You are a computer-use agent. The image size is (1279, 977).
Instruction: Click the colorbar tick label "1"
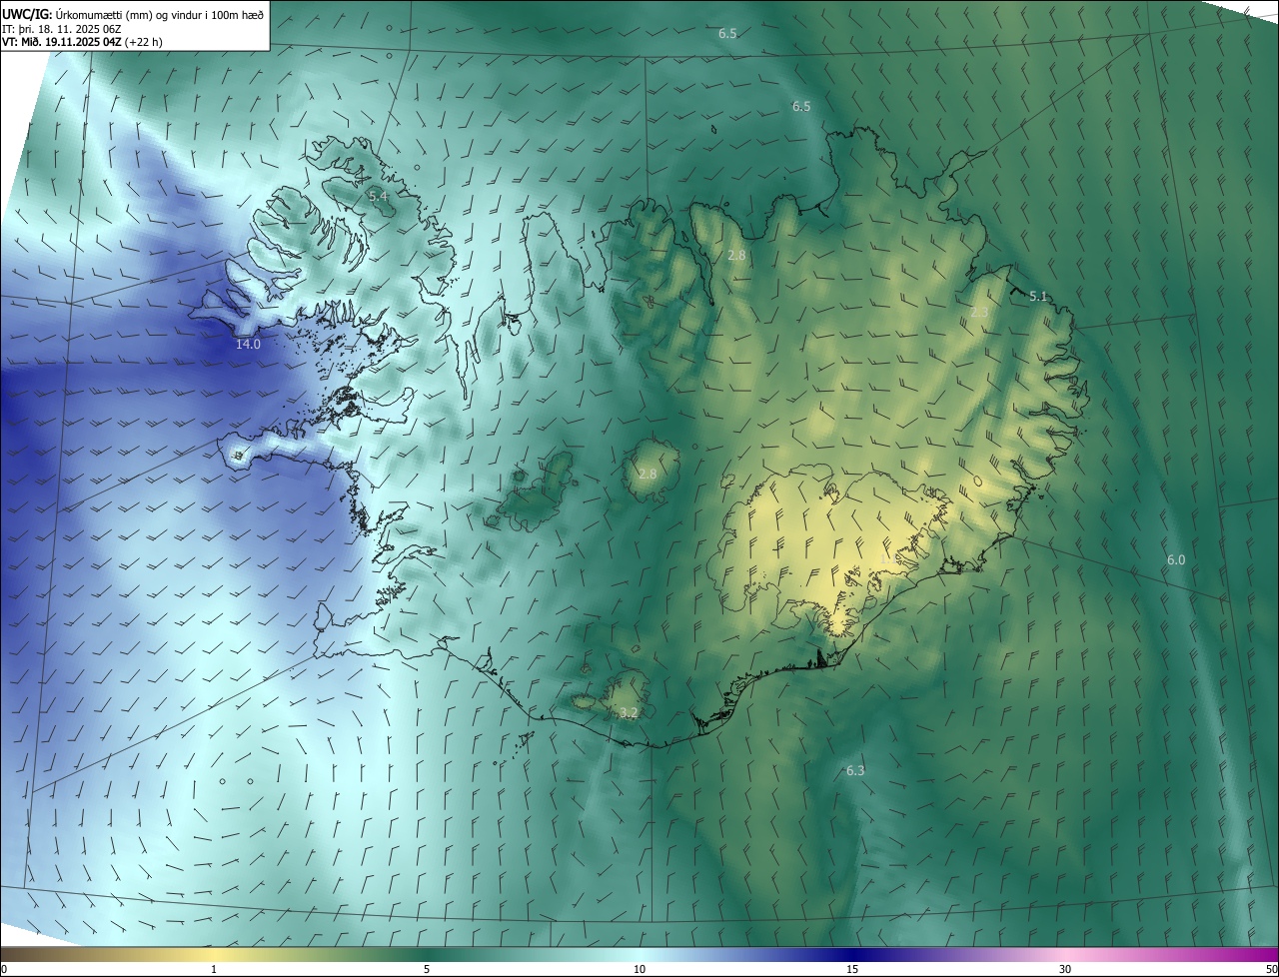(x=214, y=970)
